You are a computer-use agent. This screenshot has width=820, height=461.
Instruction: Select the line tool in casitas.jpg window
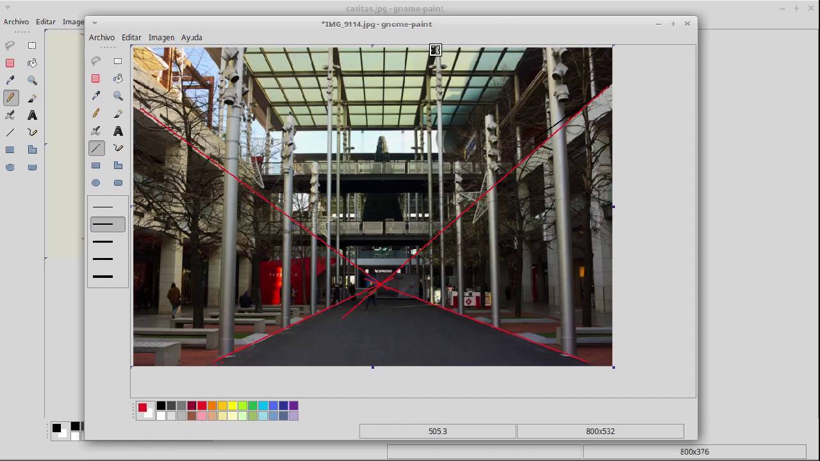click(x=10, y=133)
